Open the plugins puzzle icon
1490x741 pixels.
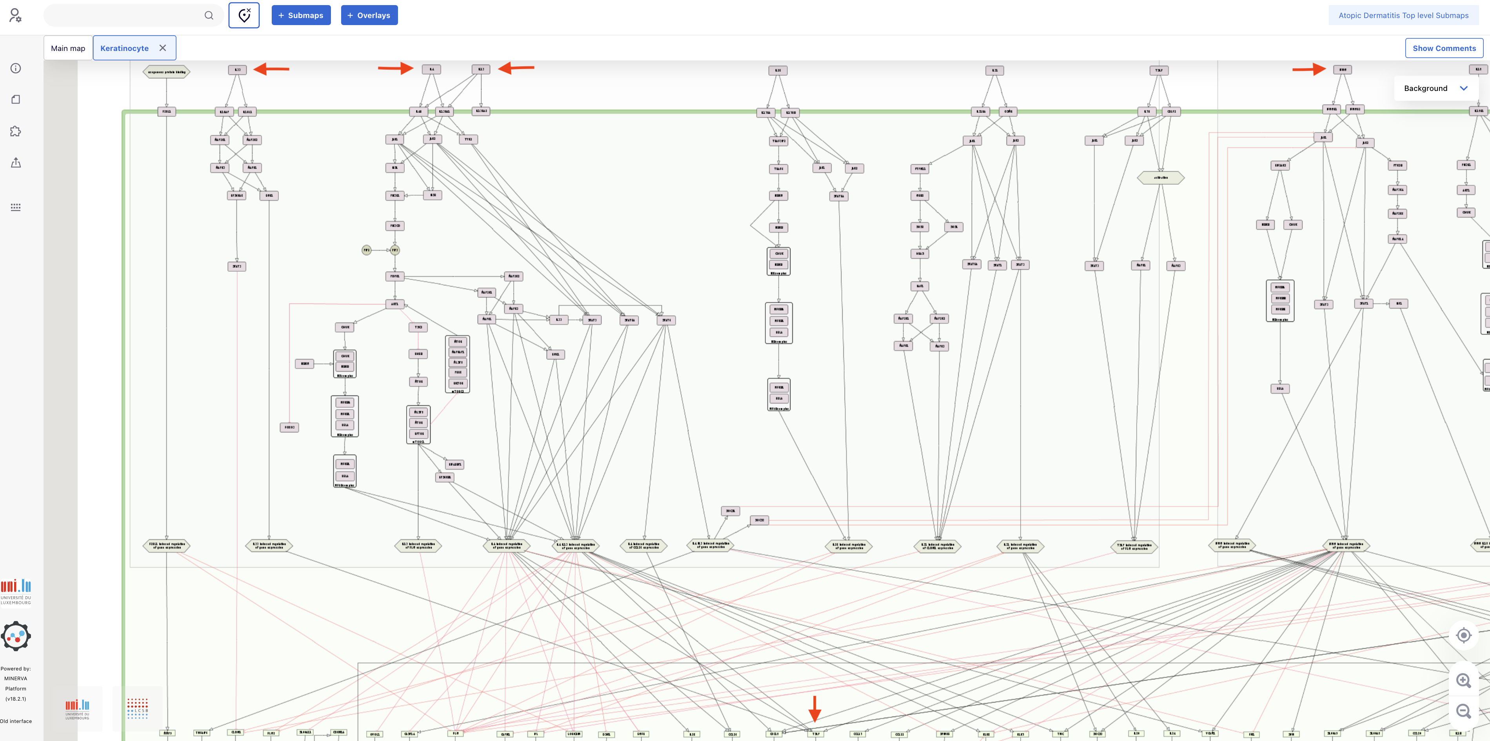(x=16, y=131)
